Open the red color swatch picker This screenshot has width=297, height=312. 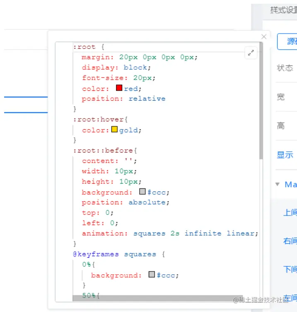119,88
